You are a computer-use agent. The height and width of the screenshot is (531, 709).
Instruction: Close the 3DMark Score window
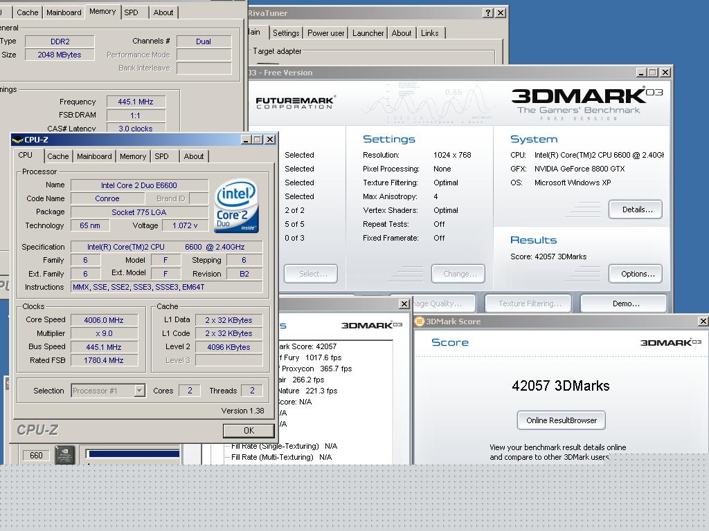coord(703,321)
